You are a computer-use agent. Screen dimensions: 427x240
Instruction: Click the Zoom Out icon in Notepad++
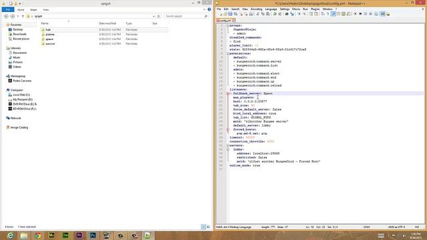coord(304,14)
